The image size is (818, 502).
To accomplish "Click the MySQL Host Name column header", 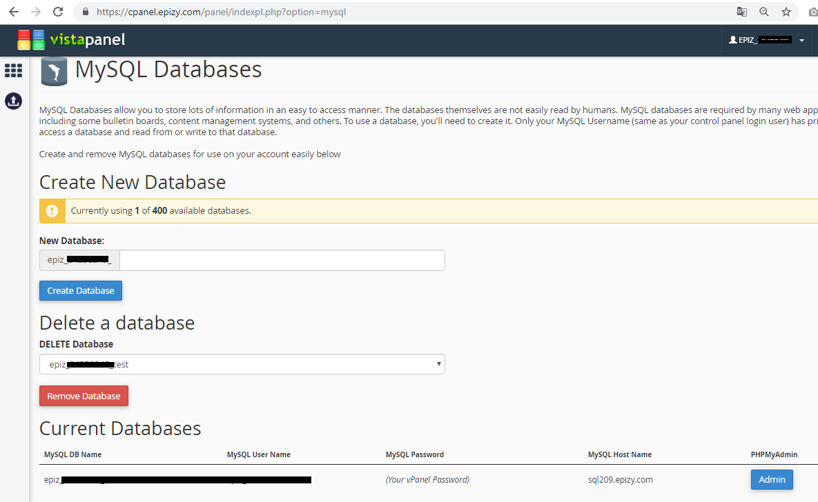I will click(x=619, y=454).
